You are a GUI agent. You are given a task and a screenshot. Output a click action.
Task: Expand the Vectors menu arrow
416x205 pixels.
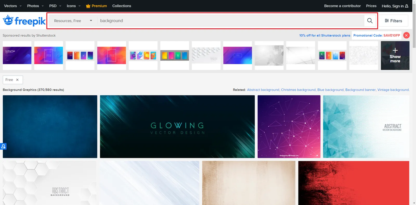(x=21, y=6)
